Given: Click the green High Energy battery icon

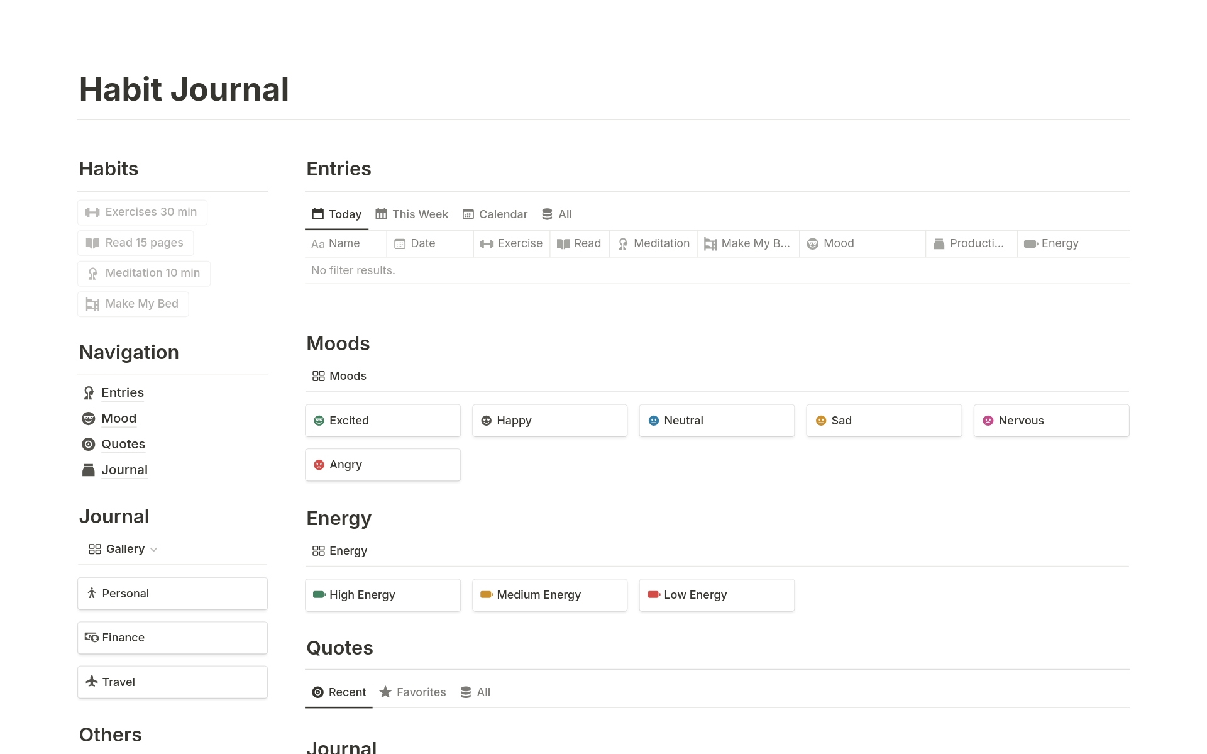Looking at the screenshot, I should click(319, 595).
